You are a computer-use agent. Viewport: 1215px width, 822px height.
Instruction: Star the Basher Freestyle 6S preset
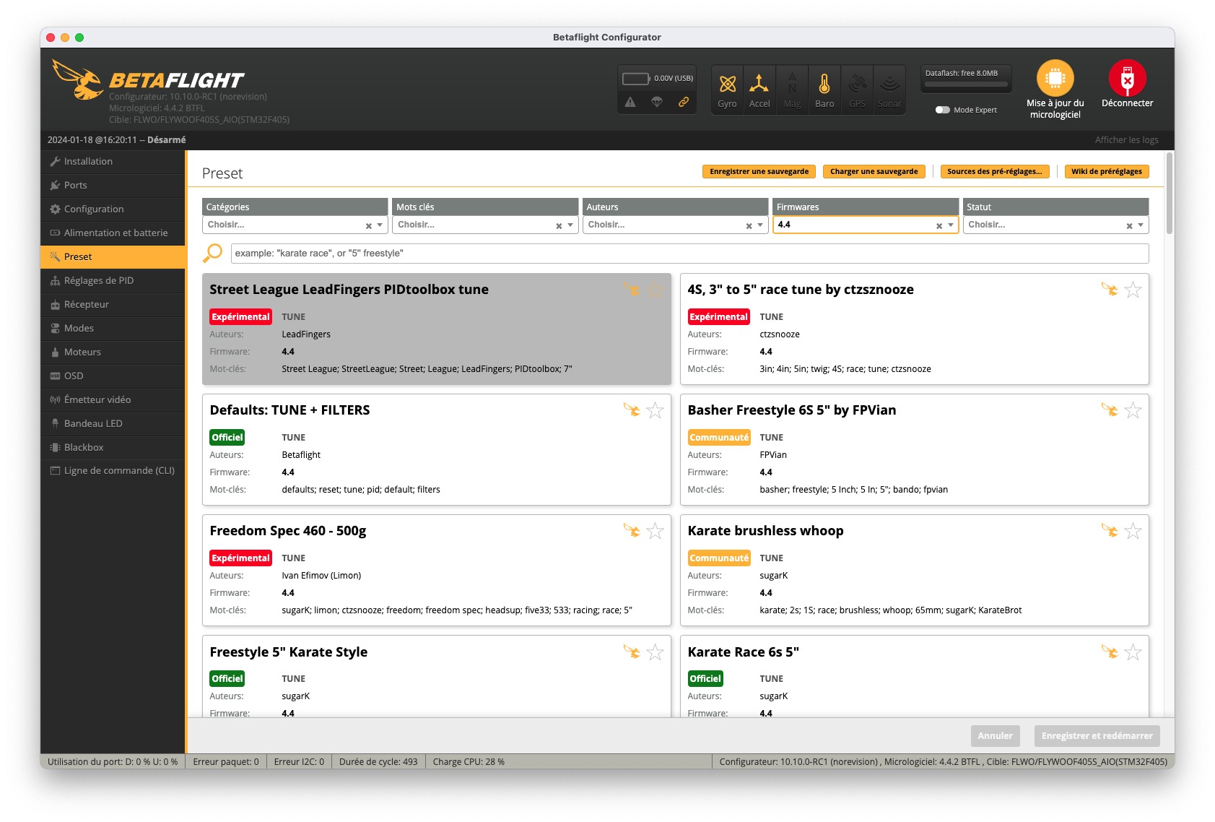[x=1133, y=410]
